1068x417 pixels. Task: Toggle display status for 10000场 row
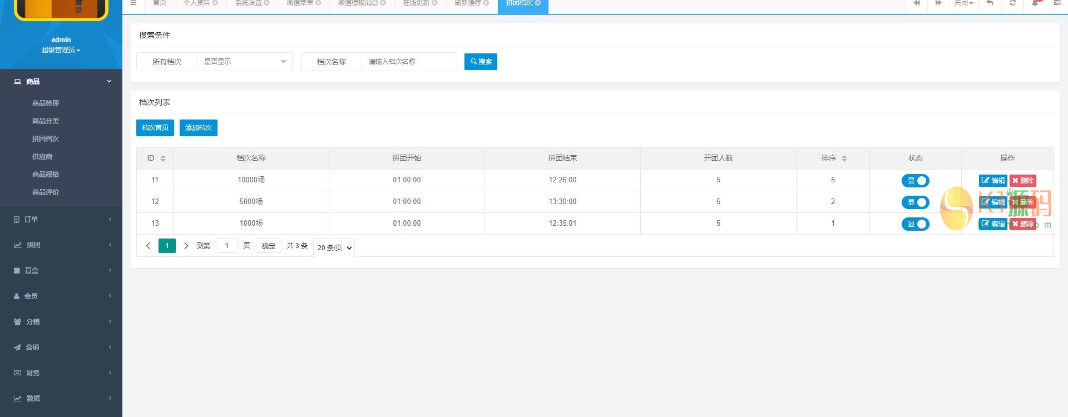[x=915, y=181]
